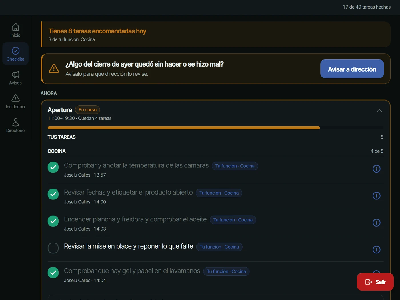The height and width of the screenshot is (300, 400).
Task: Collapse the Apertura section chevron
Action: [379, 111]
